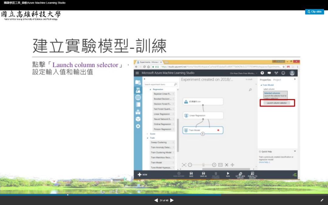328x205 pixels.
Task: Click the actual size 1:1 icon
Action: (220, 165)
